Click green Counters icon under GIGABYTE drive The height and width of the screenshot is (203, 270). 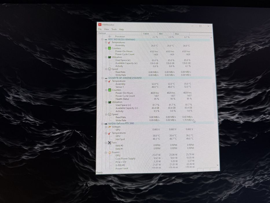[x=110, y=90]
